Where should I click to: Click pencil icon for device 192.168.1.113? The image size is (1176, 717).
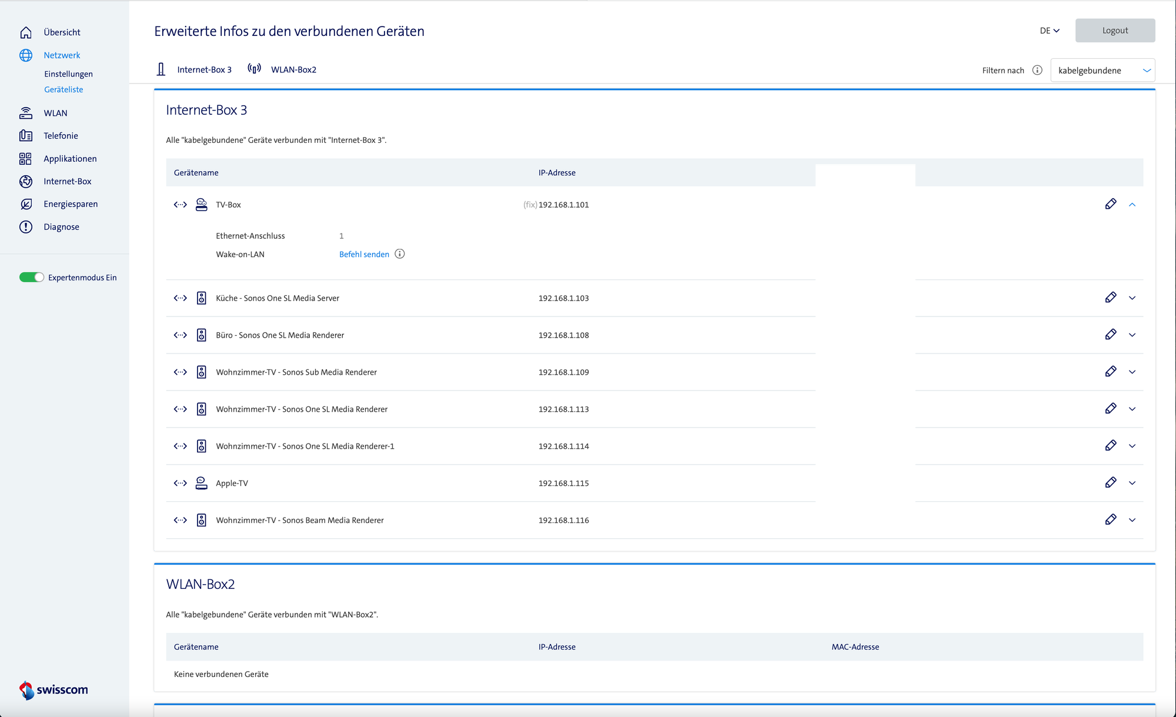pos(1111,409)
